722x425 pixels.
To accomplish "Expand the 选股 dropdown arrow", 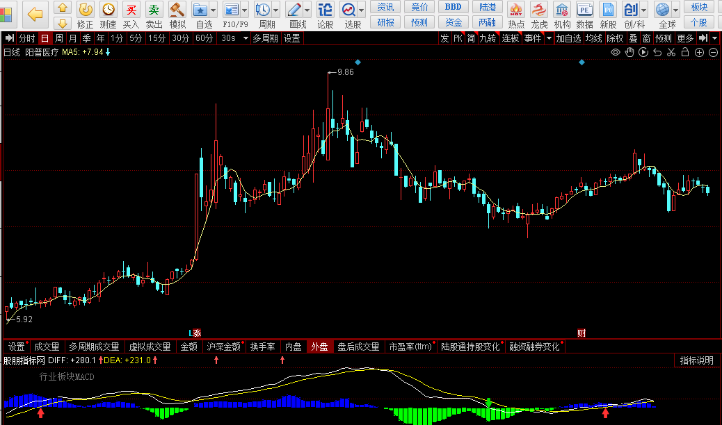I will click(x=362, y=10).
